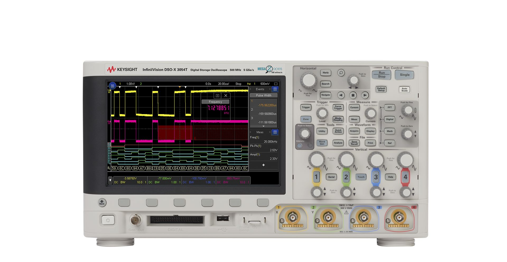Expand the Events list down arrow

click(263, 126)
